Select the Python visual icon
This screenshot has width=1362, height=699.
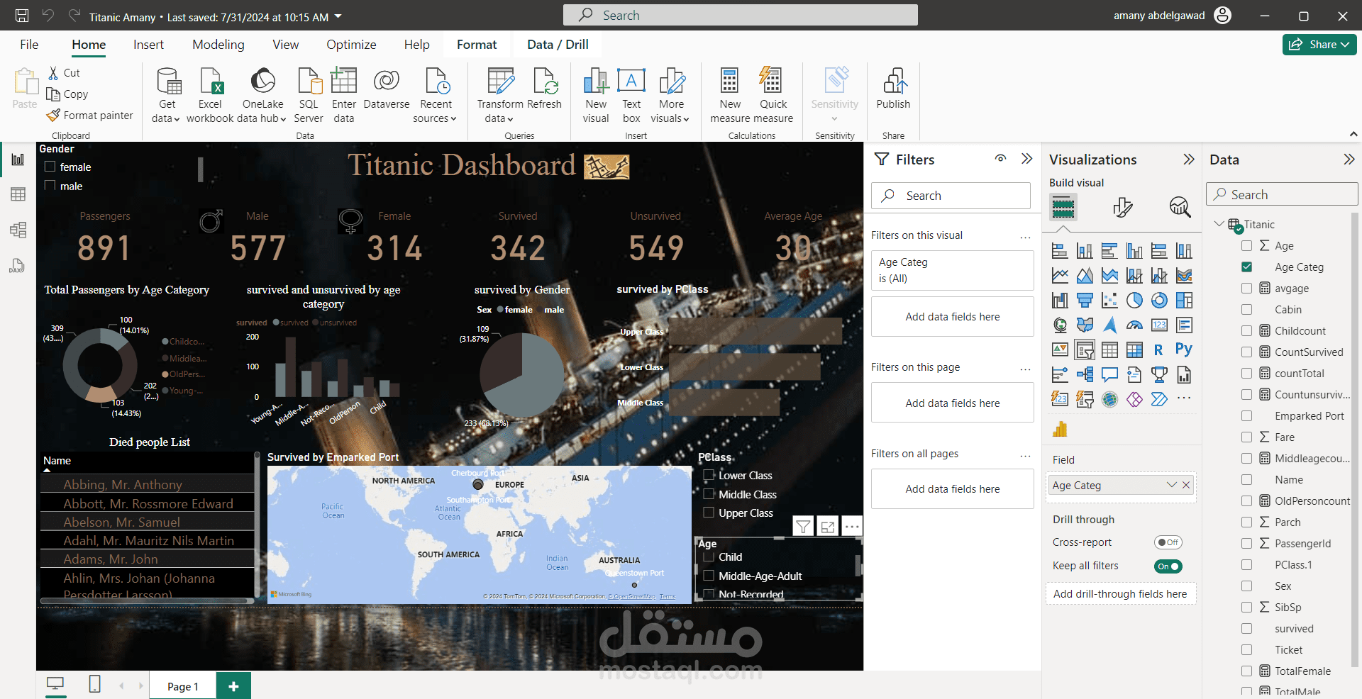click(x=1183, y=349)
